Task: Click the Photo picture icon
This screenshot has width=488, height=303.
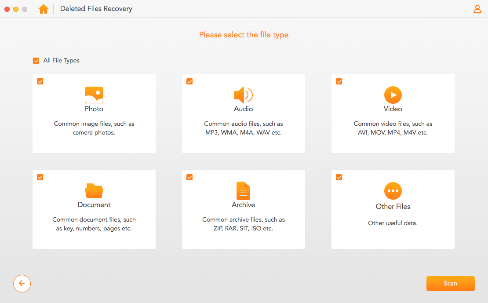Action: (x=94, y=95)
